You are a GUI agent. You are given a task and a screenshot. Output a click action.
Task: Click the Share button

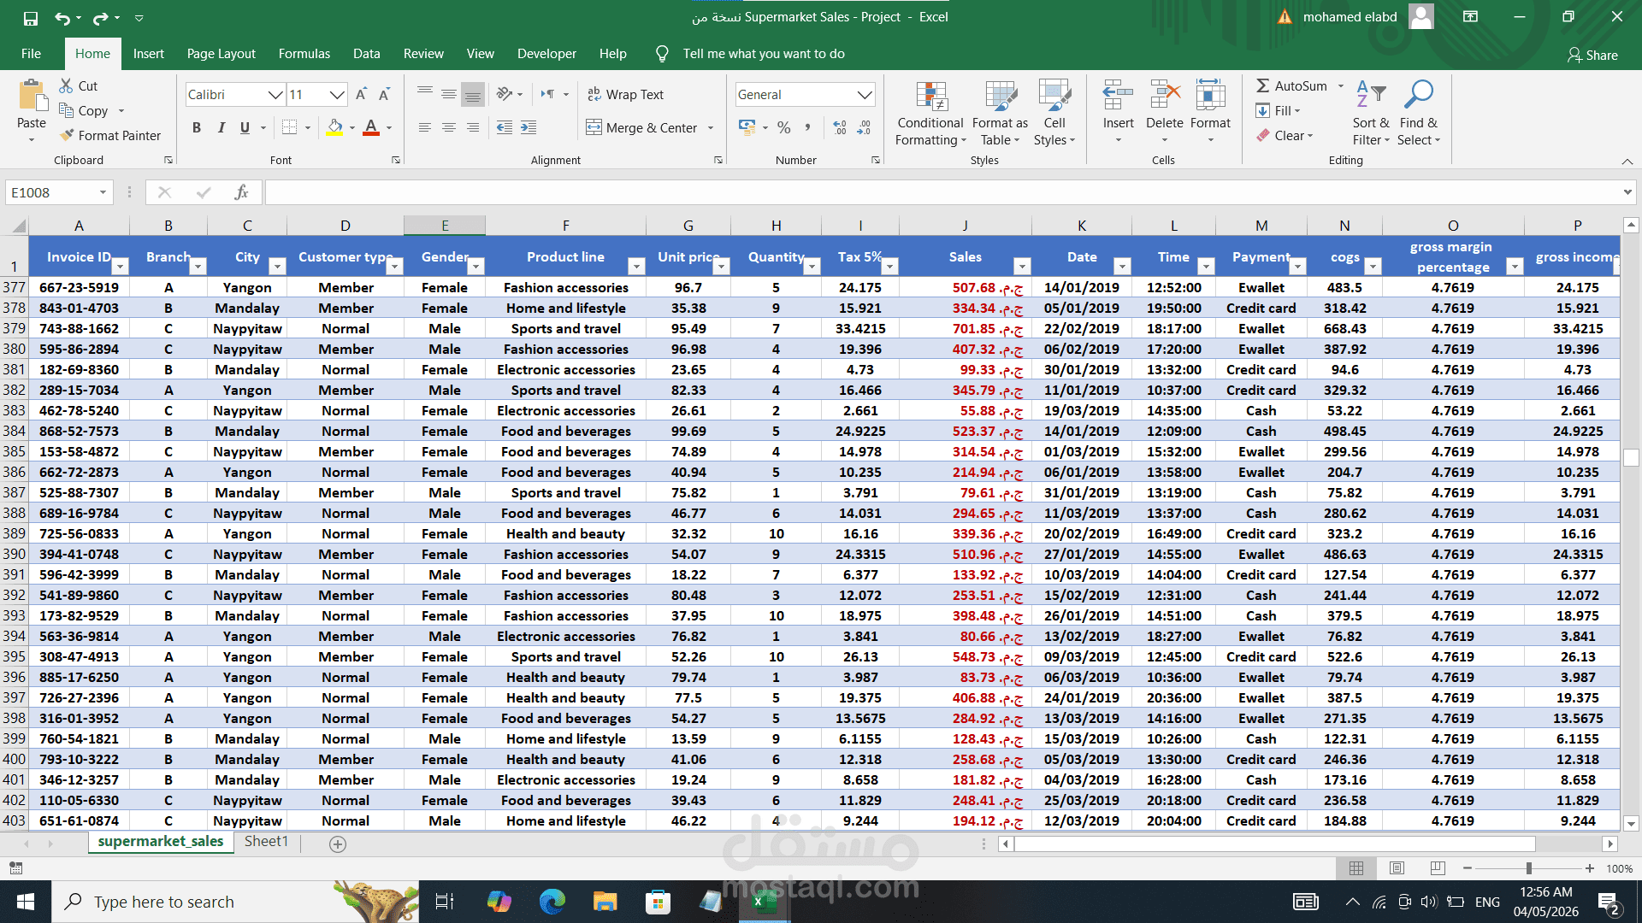(1592, 55)
